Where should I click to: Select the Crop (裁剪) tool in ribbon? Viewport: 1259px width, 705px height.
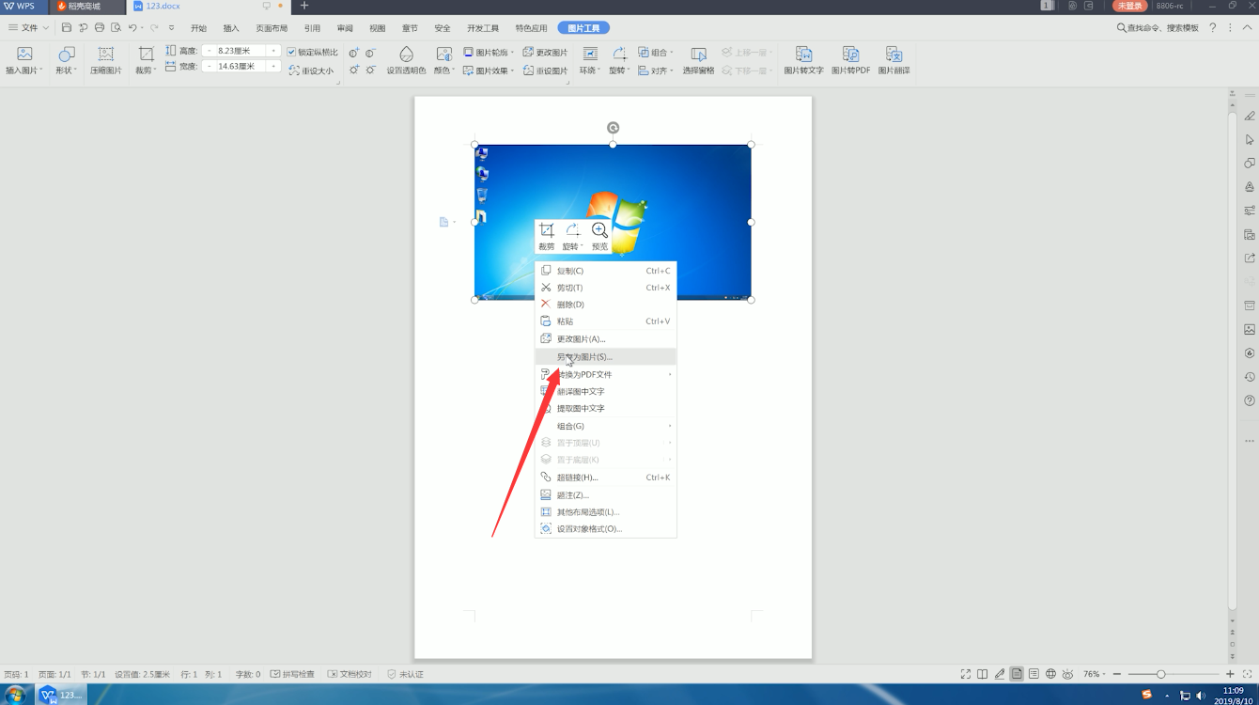(x=146, y=61)
